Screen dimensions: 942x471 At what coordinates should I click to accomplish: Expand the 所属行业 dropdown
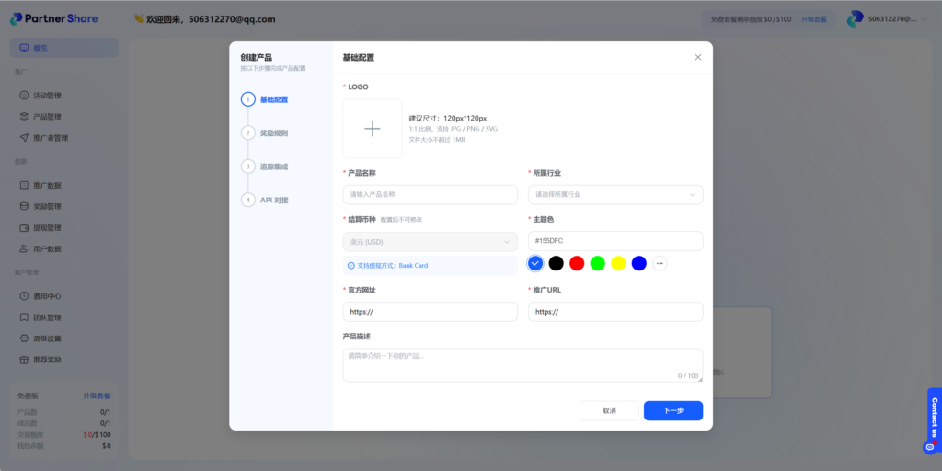615,194
